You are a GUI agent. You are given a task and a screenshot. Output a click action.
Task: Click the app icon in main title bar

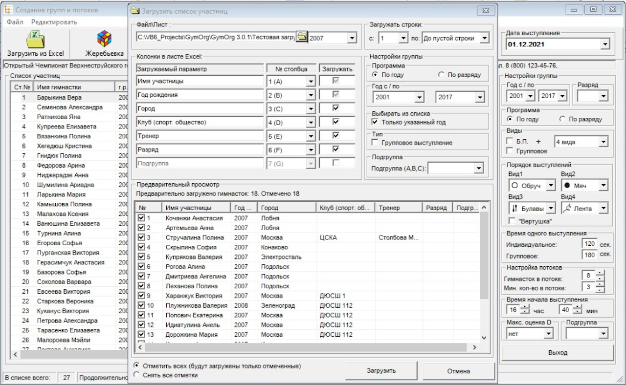click(8, 10)
